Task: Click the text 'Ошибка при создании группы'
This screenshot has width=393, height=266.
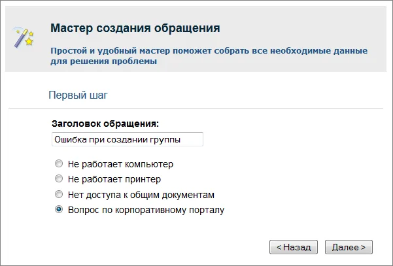Action: coord(117,139)
